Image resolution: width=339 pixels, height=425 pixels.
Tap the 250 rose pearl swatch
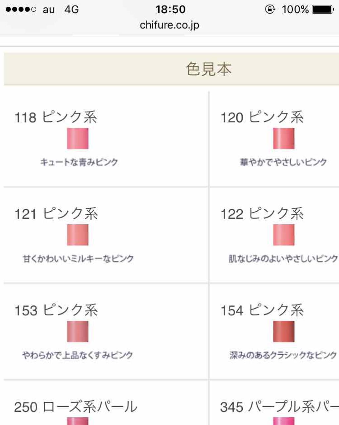(x=78, y=421)
